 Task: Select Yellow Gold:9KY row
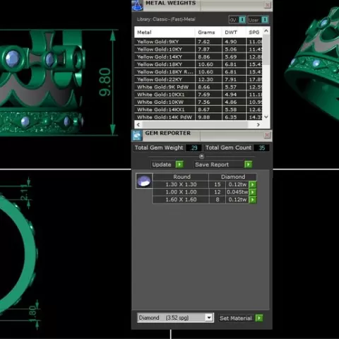[198, 42]
